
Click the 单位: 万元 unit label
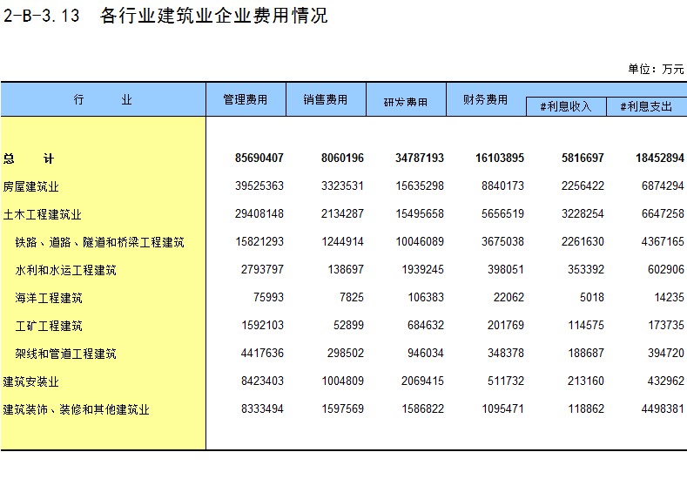[655, 69]
